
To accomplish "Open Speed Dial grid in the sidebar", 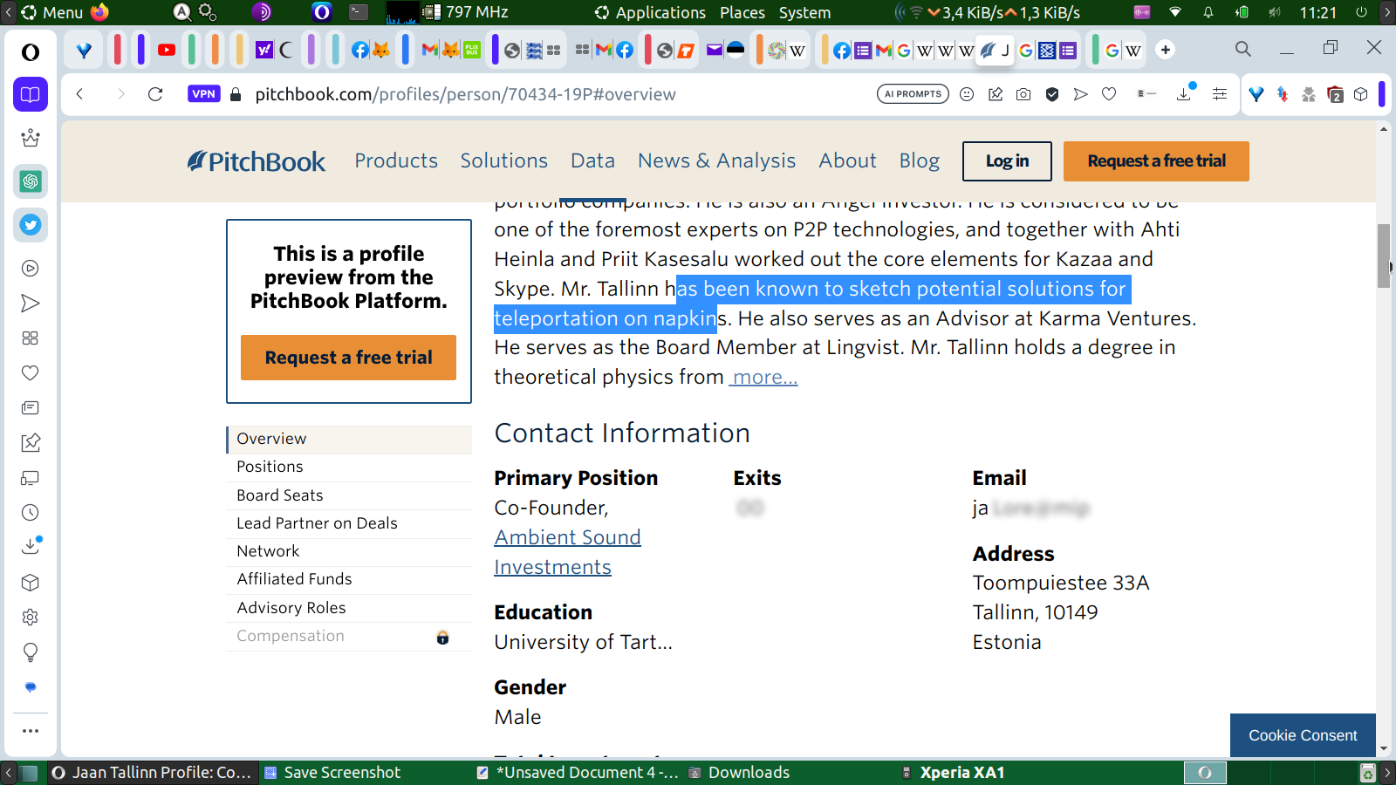I will pos(31,338).
